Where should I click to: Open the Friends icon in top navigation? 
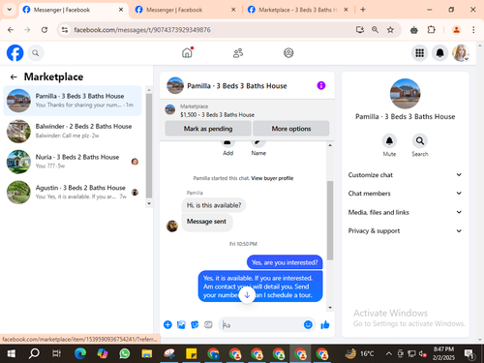click(238, 52)
